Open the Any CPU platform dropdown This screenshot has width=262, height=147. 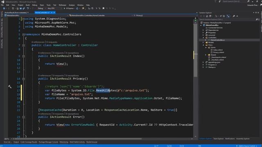(54, 8)
